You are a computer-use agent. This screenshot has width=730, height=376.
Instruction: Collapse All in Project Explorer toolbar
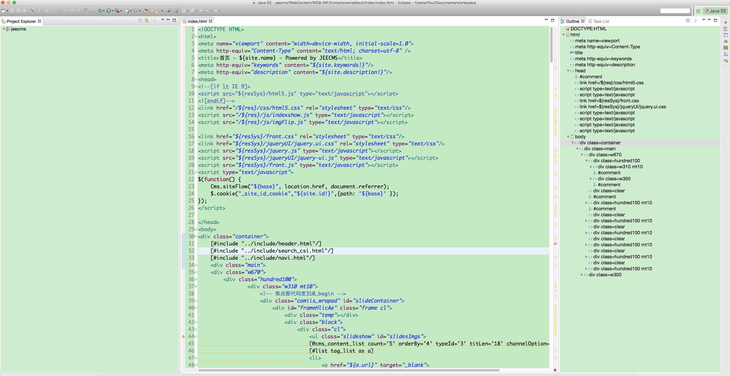140,20
